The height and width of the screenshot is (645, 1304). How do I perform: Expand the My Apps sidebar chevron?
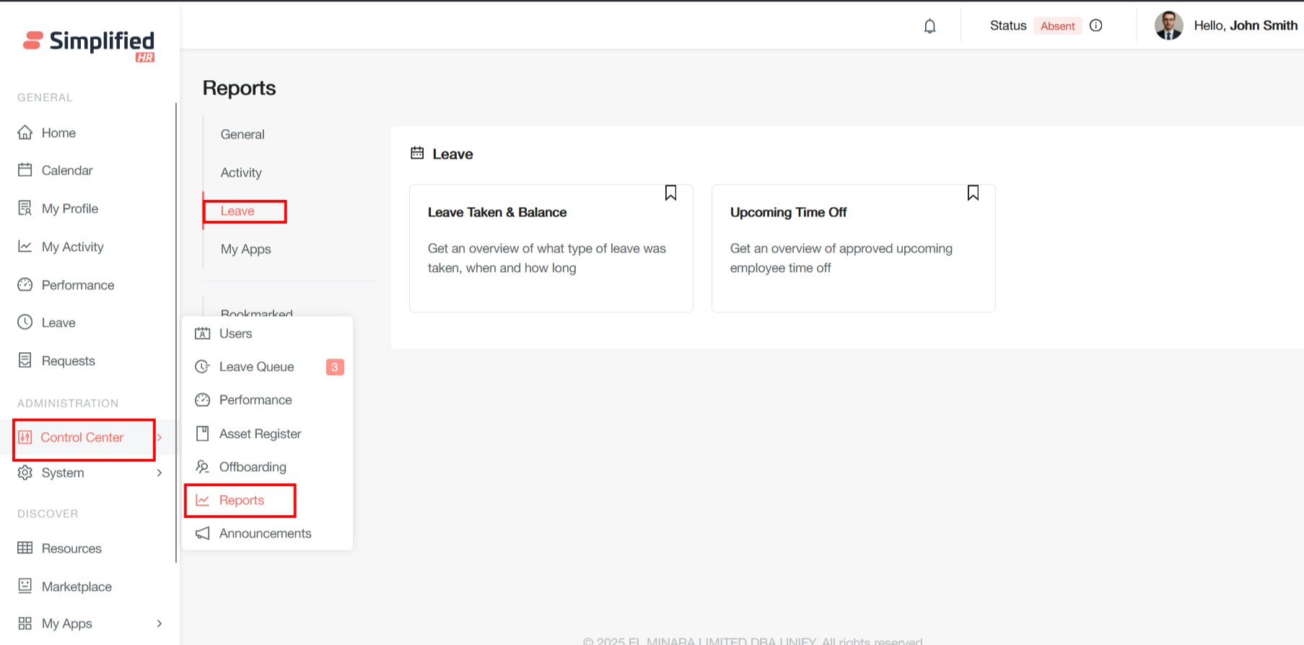[159, 624]
